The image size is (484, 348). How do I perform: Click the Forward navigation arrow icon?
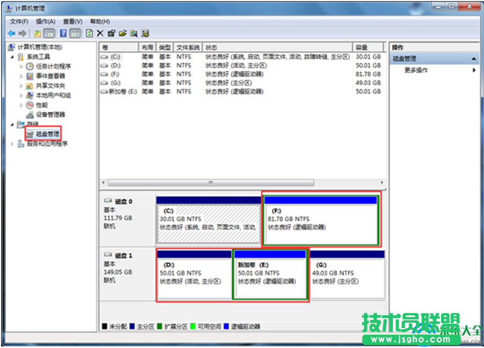22,33
